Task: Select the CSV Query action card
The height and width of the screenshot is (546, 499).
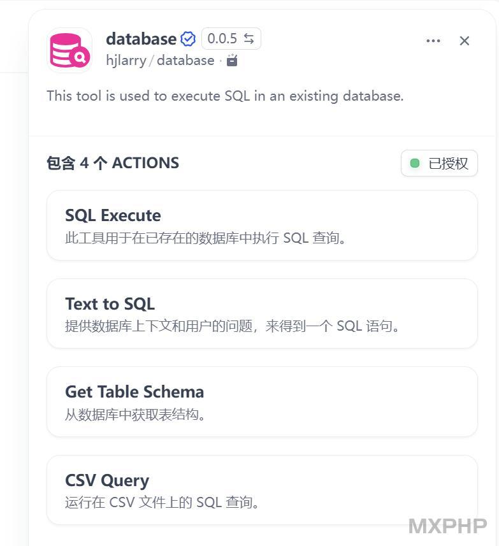Action: coord(262,490)
